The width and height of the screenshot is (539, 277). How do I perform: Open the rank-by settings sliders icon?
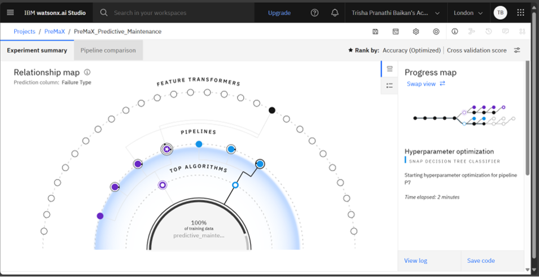click(x=517, y=50)
